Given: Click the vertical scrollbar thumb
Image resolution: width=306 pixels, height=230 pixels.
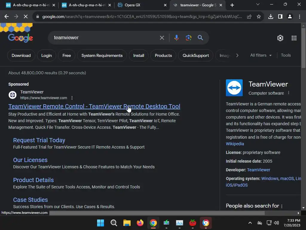Looking at the screenshot, I should pyautogui.click(x=303, y=48).
